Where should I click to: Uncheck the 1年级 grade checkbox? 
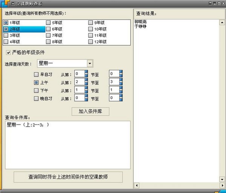tap(6, 23)
